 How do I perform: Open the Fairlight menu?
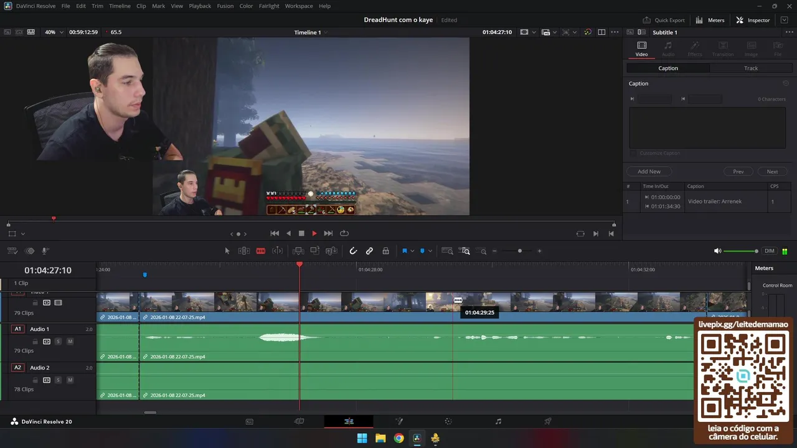click(x=269, y=6)
